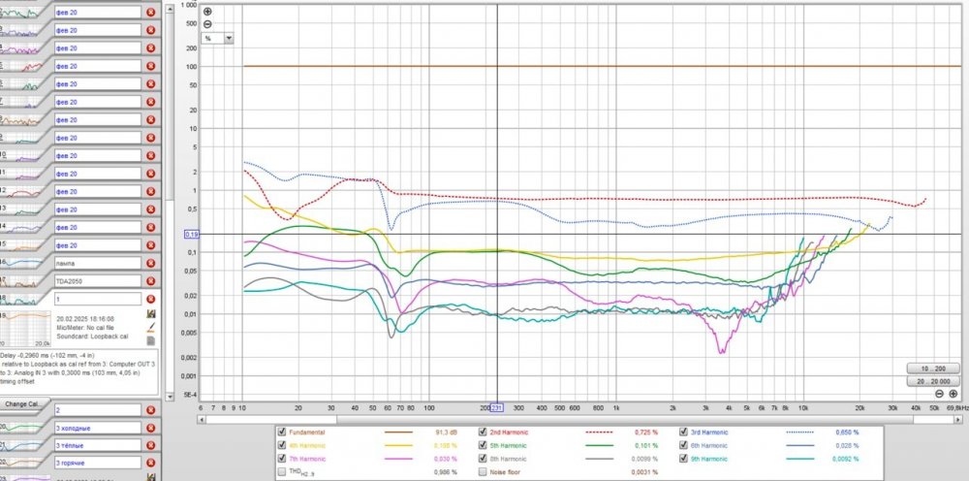Enable the 8th Harmonic trace
Viewport: 969px width, 481px height.
click(484, 458)
